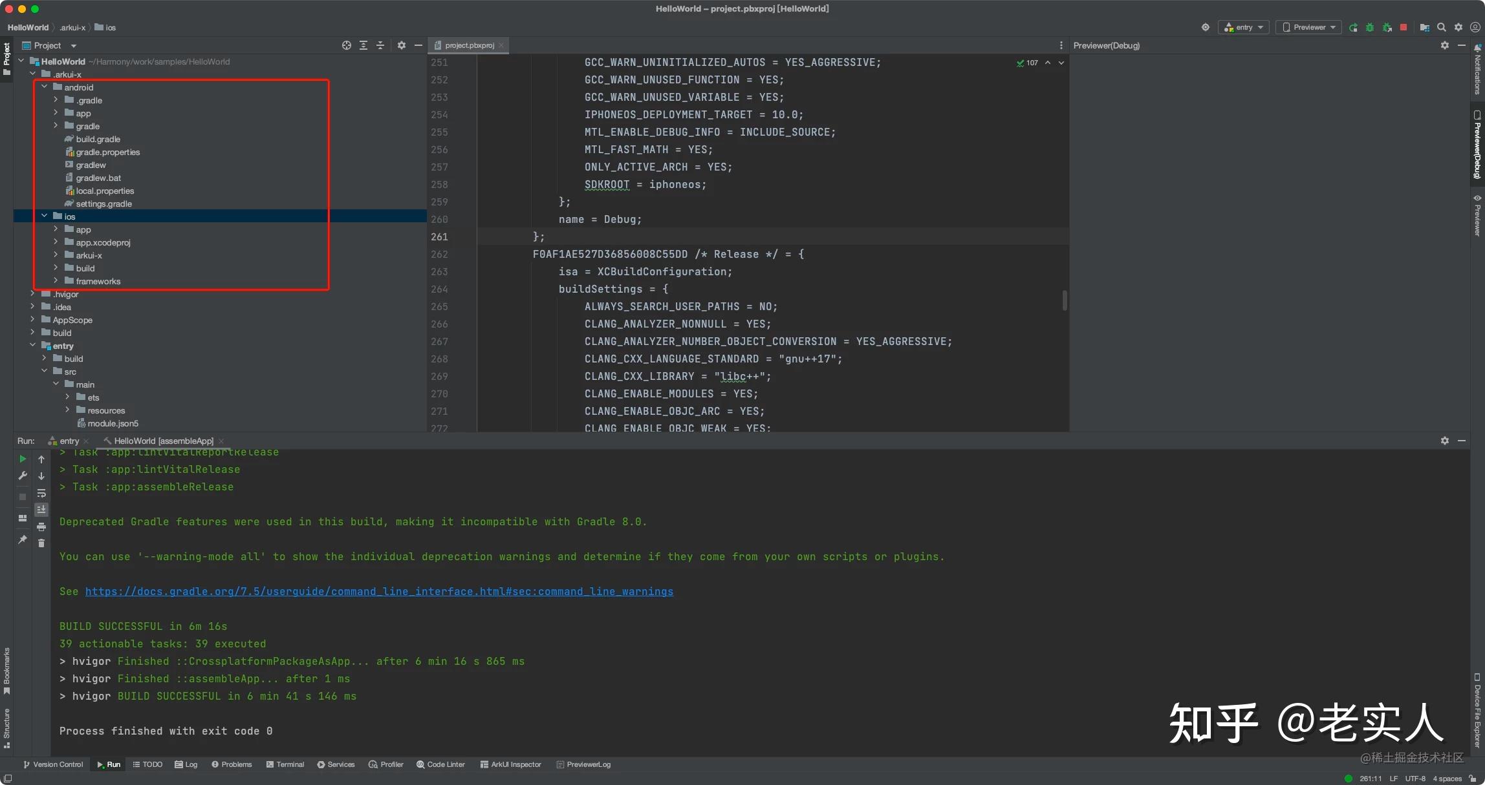Attach debugger to process icon
Image resolution: width=1485 pixels, height=785 pixels.
coord(1387,27)
